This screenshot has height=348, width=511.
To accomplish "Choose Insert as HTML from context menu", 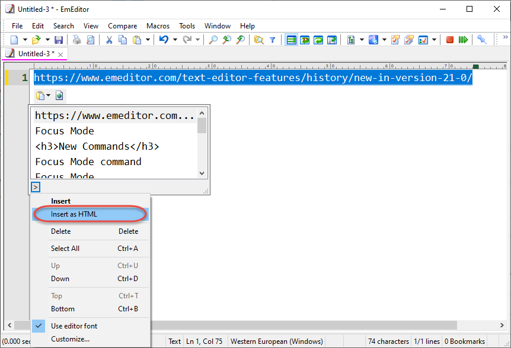I will coord(91,214).
